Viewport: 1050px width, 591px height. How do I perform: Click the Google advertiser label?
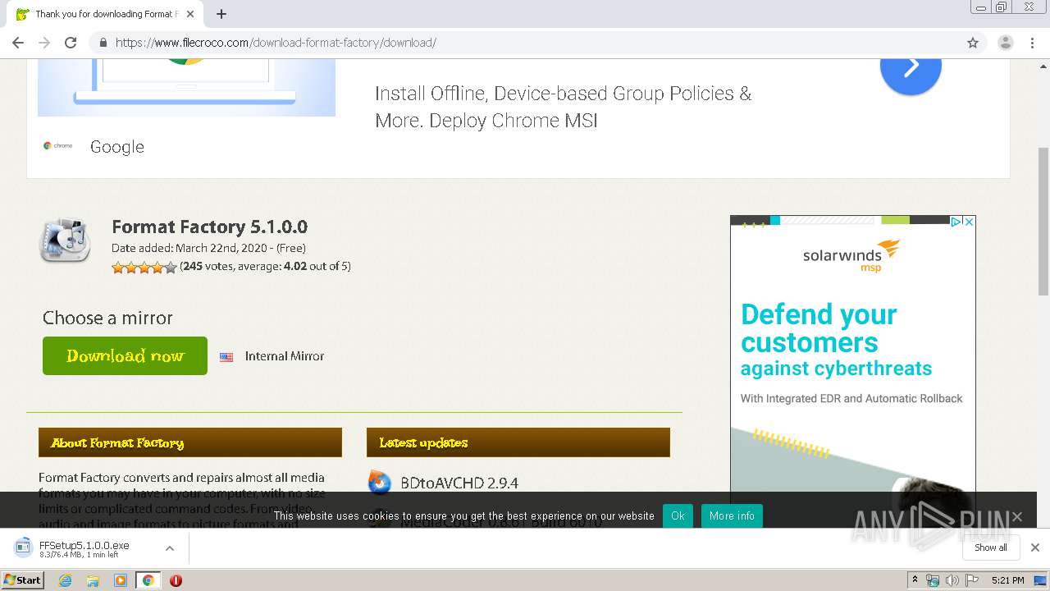tap(117, 146)
